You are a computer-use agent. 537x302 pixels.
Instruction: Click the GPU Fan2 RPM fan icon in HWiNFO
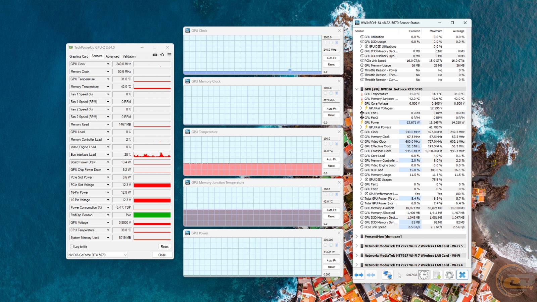(362, 118)
